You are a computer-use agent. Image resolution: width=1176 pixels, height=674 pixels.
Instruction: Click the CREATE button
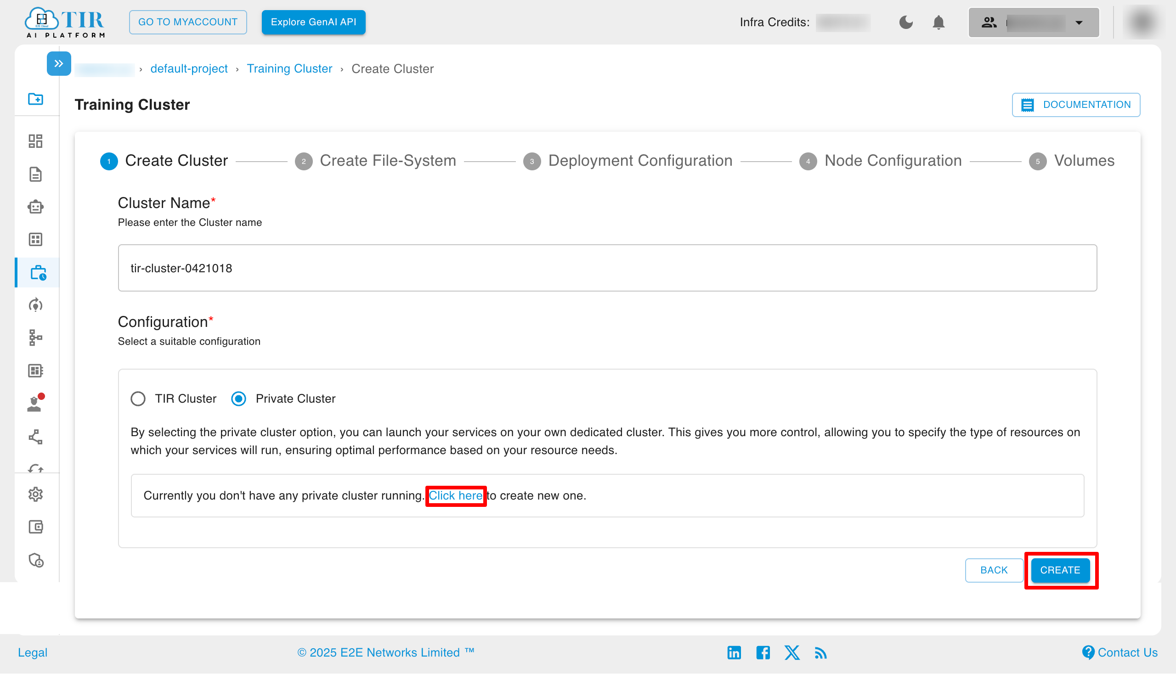coord(1060,570)
